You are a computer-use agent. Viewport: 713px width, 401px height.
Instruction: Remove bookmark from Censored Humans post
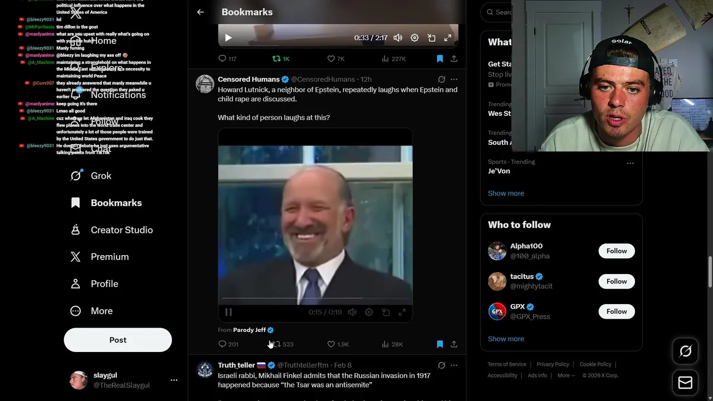[439, 344]
